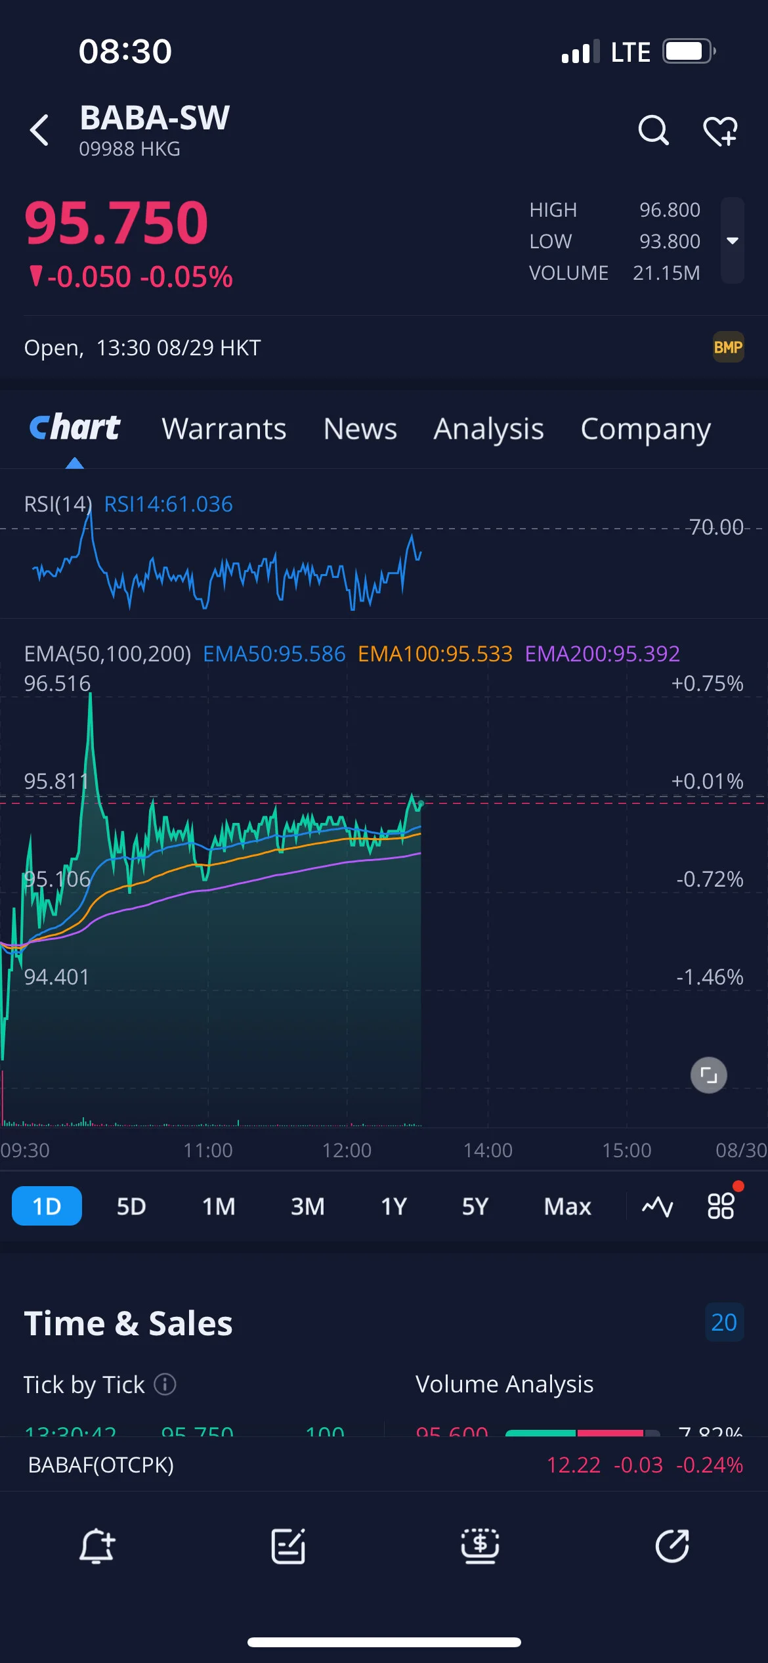The image size is (768, 1663).
Task: Switch to the Analysis tab
Action: (x=488, y=430)
